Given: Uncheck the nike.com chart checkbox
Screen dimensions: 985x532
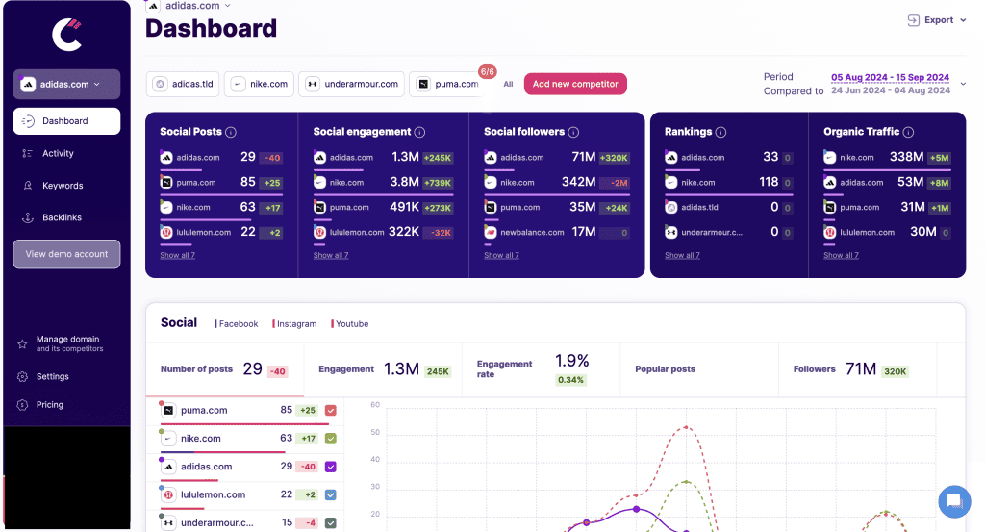Looking at the screenshot, I should [x=331, y=439].
